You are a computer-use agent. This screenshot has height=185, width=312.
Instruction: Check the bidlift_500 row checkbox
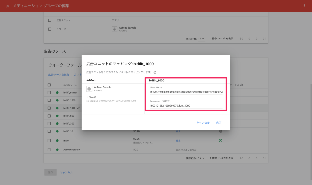(49, 116)
